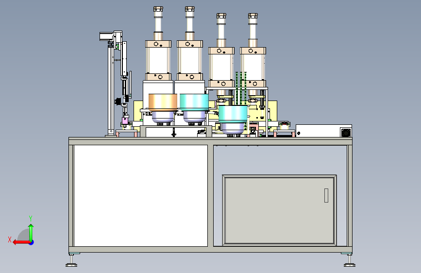Pick the rightmost pneumatic cylinder body
421x273 pixels.
point(253,67)
